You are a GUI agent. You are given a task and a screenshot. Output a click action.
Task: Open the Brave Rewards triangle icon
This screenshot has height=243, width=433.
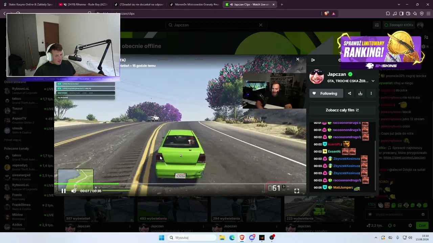[334, 13]
